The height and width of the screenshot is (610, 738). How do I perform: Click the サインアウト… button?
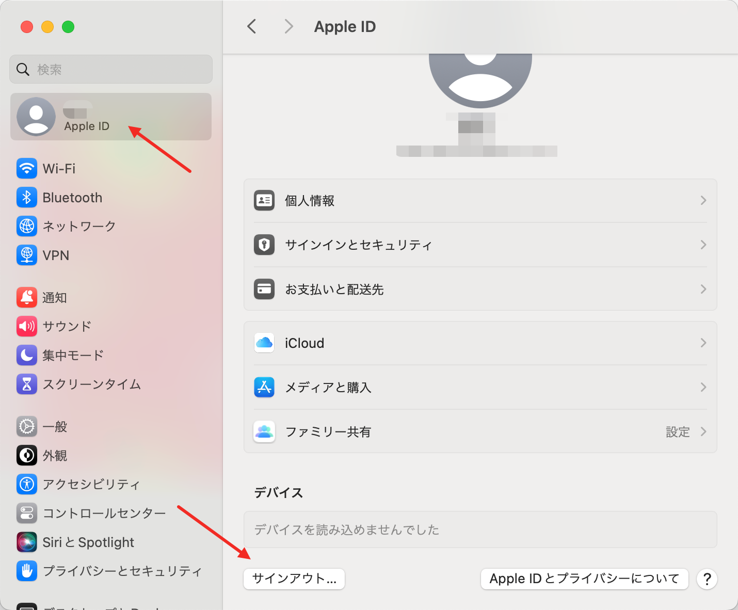pos(294,579)
